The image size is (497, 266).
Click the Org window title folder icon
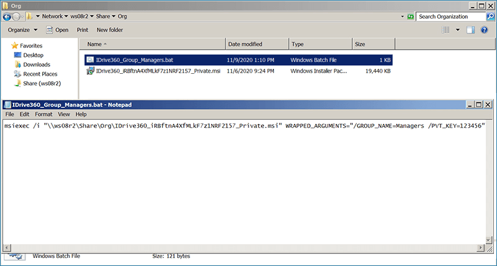[6, 6]
